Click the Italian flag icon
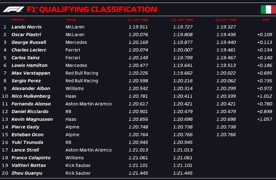This screenshot has height=180, width=276. 268,9
